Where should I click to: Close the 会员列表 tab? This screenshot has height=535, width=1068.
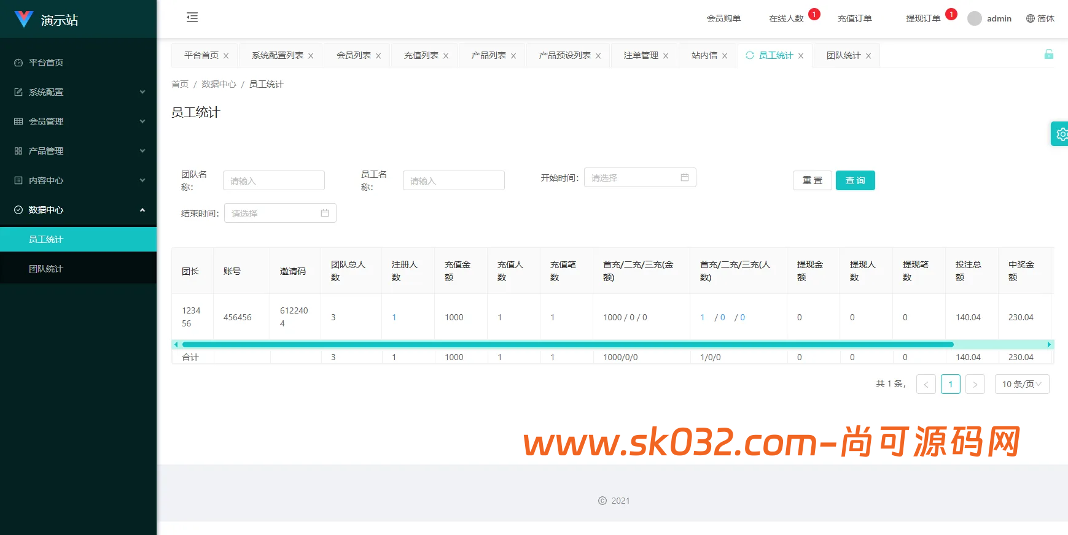[378, 56]
